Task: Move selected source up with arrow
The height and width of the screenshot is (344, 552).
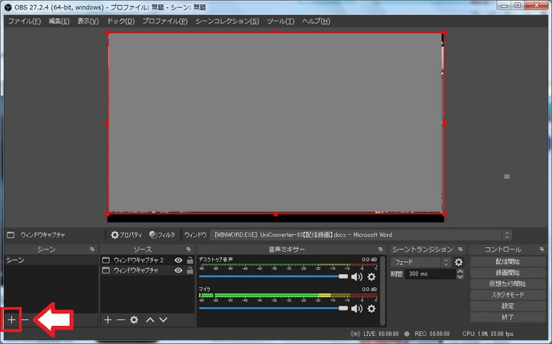Action: point(150,319)
